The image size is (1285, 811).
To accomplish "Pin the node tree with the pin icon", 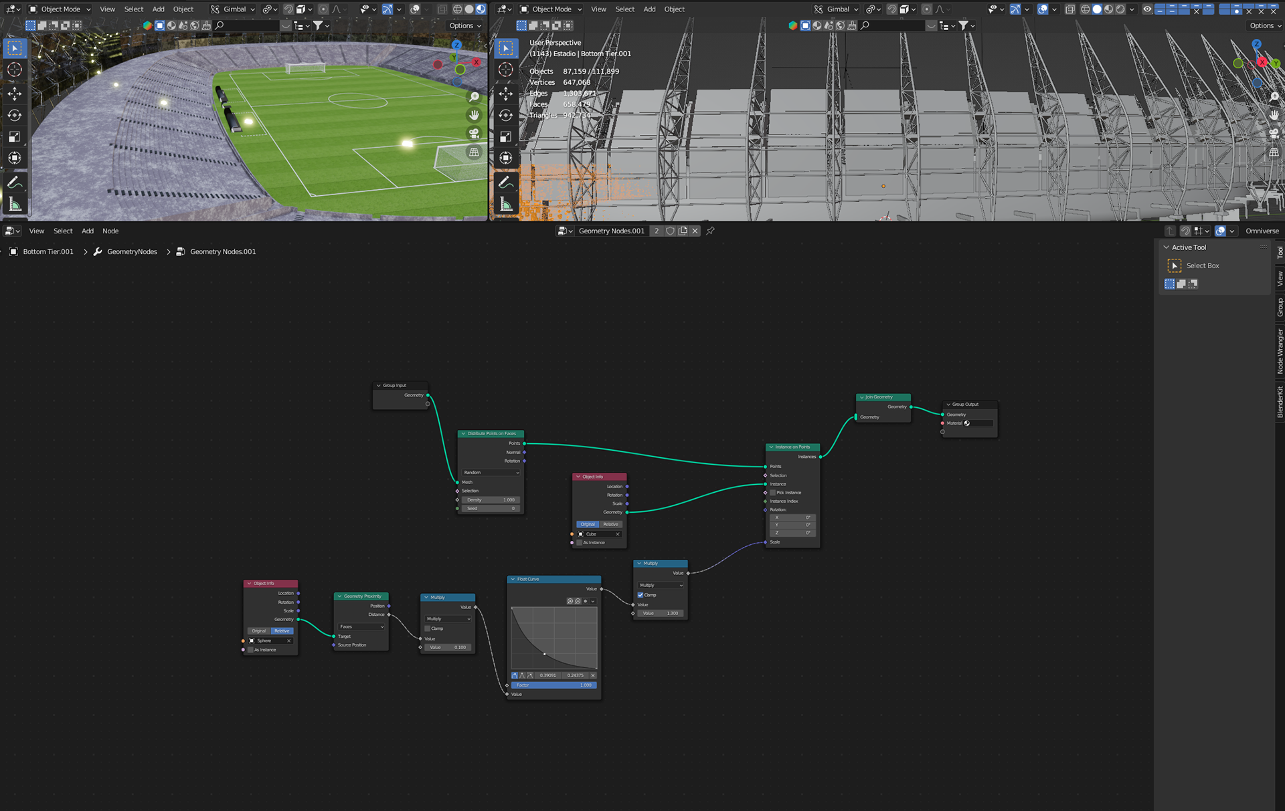I will [x=711, y=231].
